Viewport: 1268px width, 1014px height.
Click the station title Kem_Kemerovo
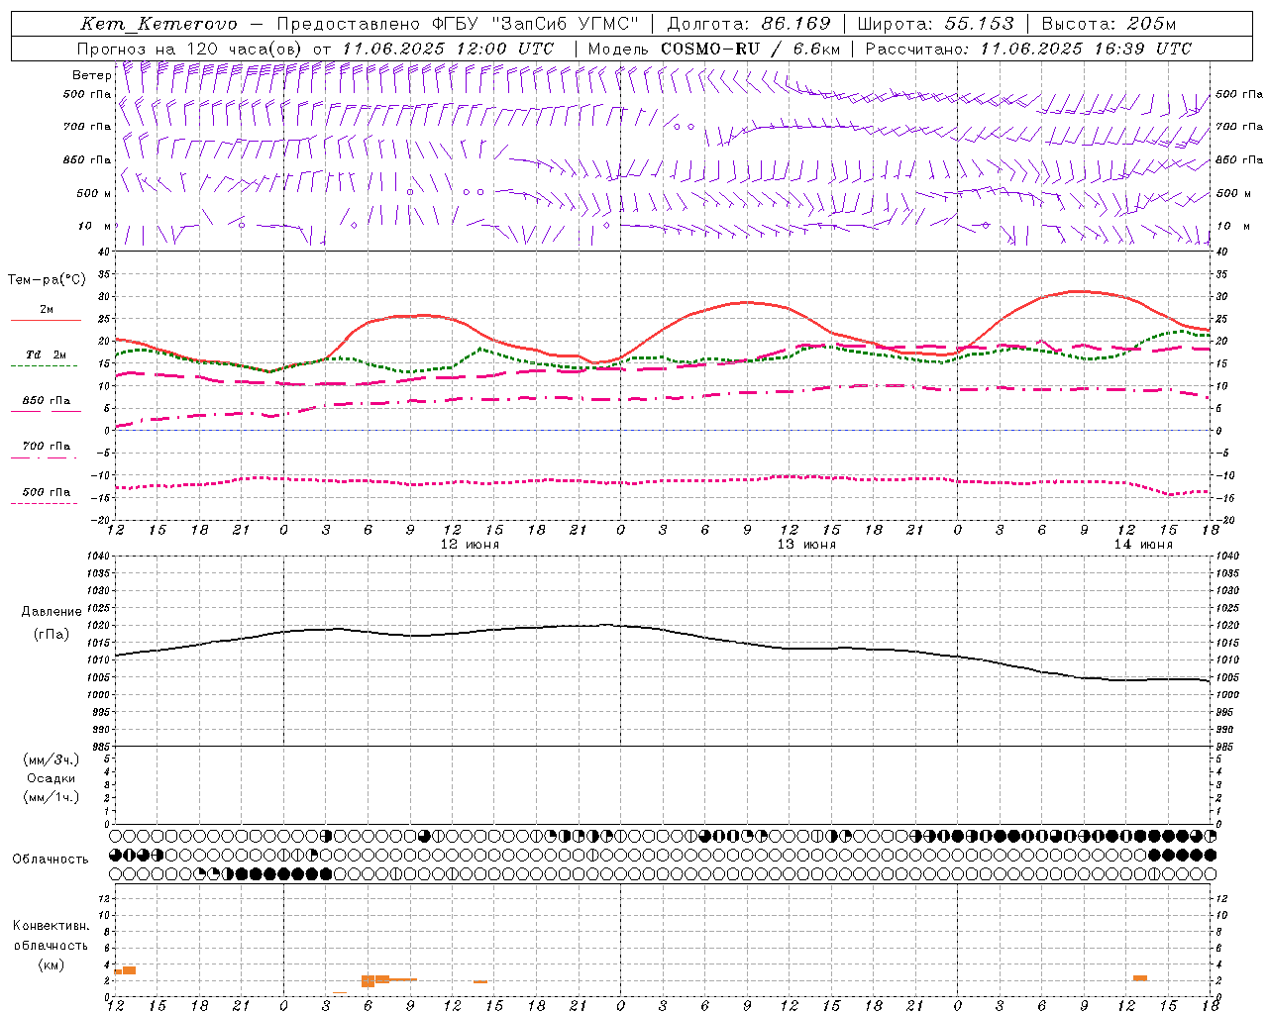[x=158, y=24]
